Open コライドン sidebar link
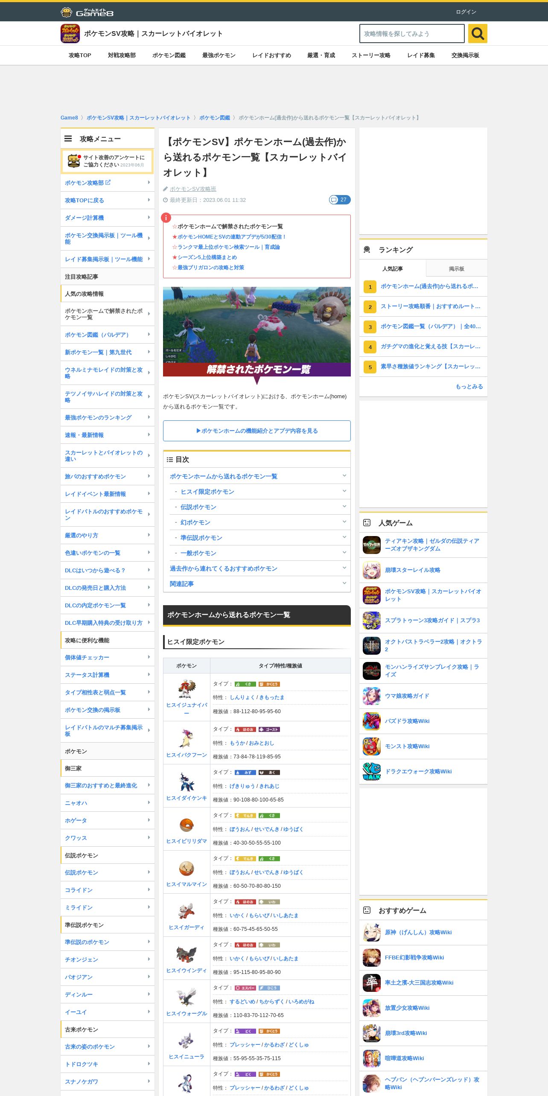548x1096 pixels. (x=108, y=890)
